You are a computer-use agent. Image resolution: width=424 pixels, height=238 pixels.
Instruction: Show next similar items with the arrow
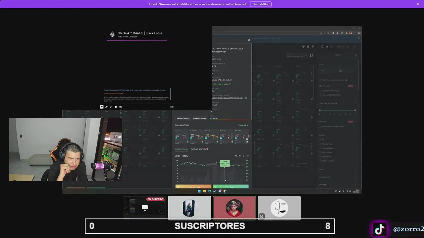[x=249, y=136]
